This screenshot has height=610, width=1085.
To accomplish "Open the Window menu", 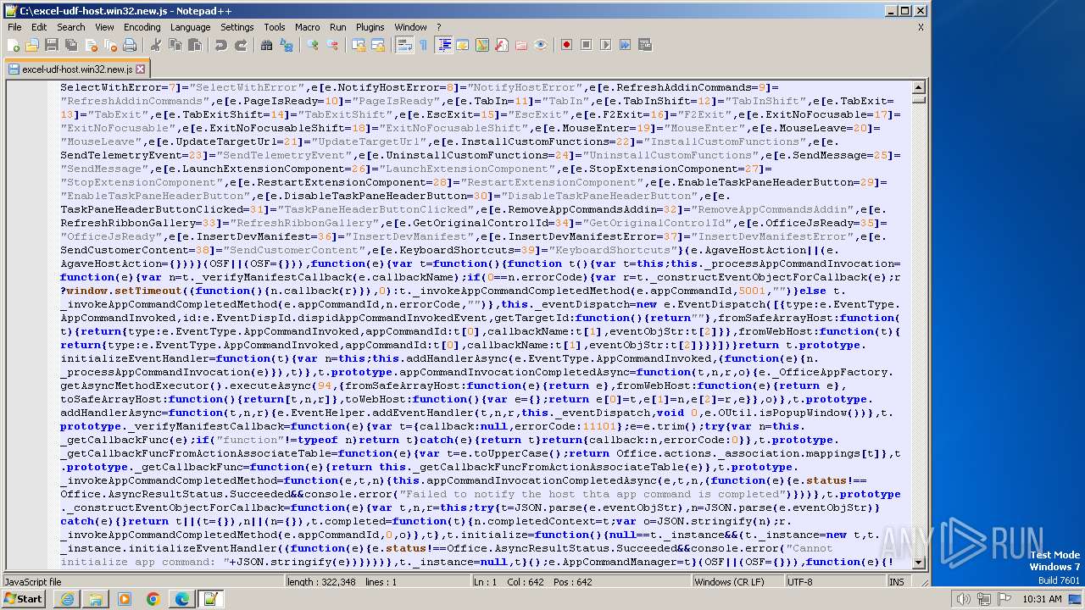I will point(410,27).
